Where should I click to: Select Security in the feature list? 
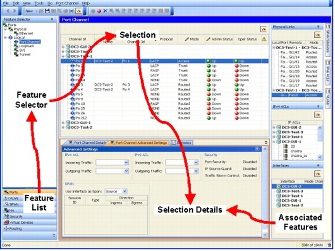point(30,216)
